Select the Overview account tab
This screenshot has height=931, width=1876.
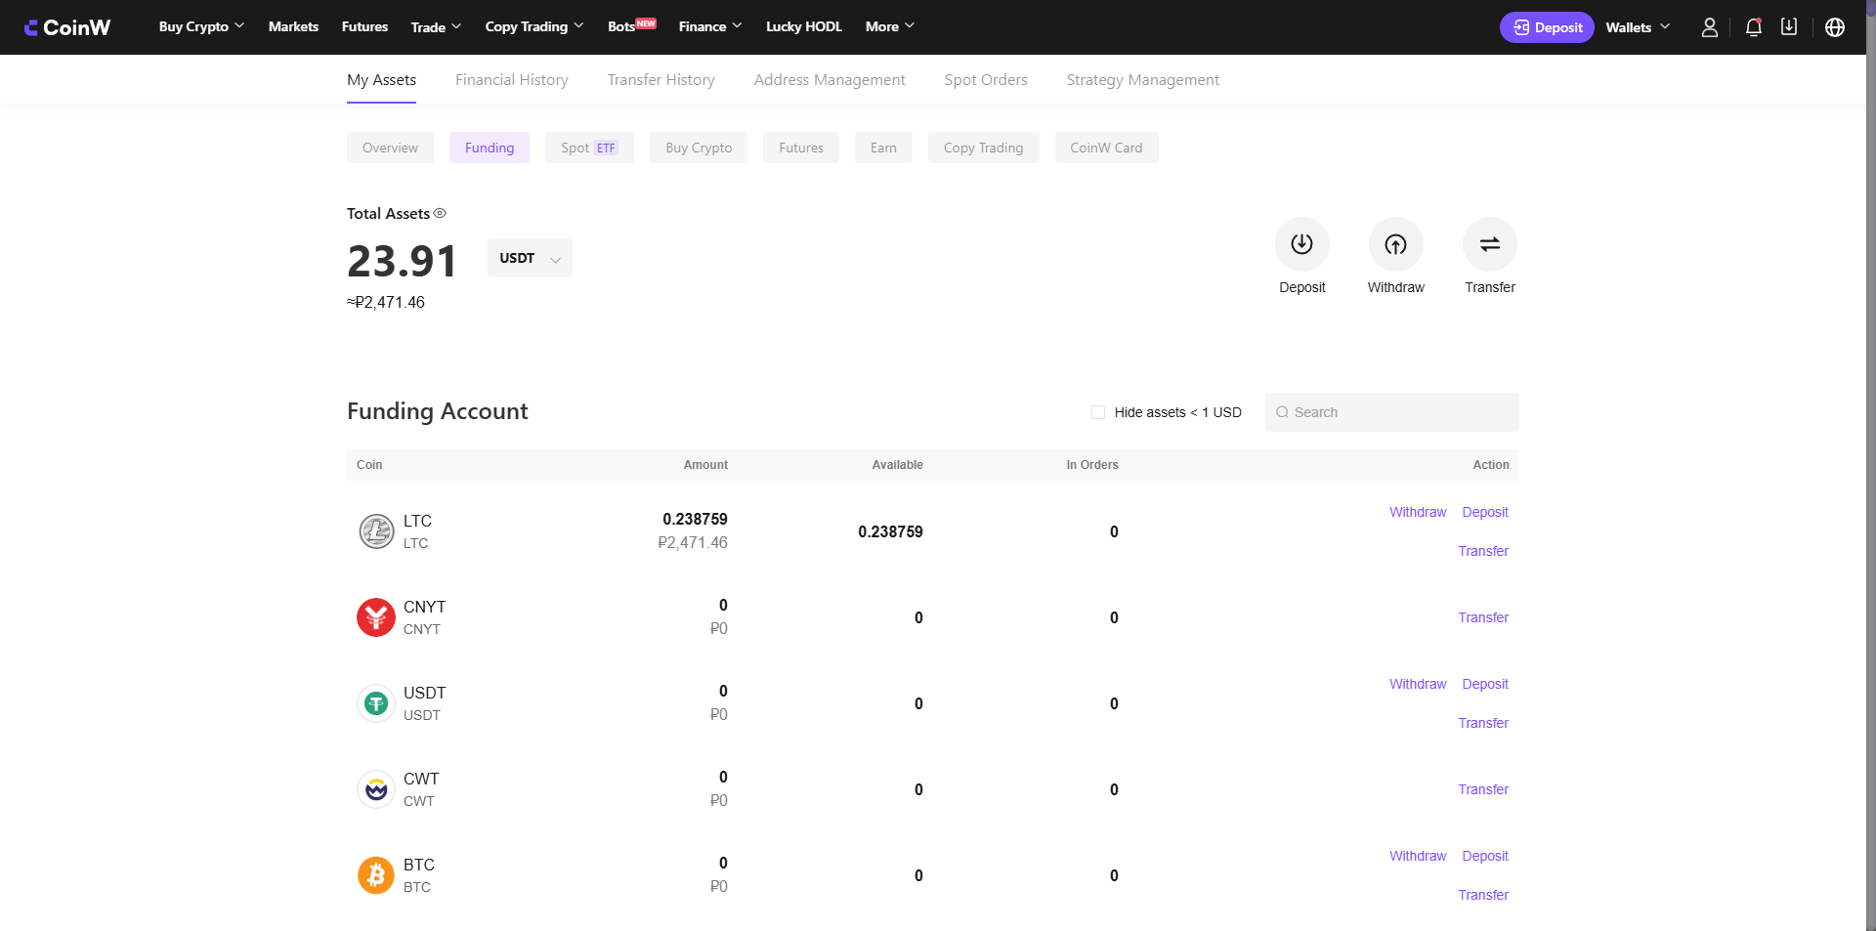pos(390,148)
